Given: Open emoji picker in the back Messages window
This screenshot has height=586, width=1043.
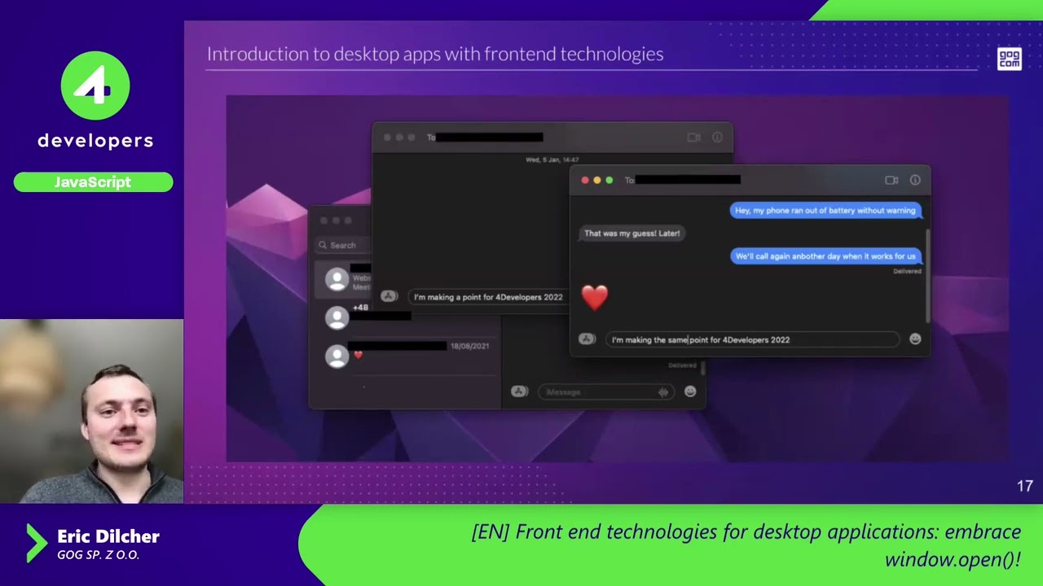Looking at the screenshot, I should click(x=690, y=391).
